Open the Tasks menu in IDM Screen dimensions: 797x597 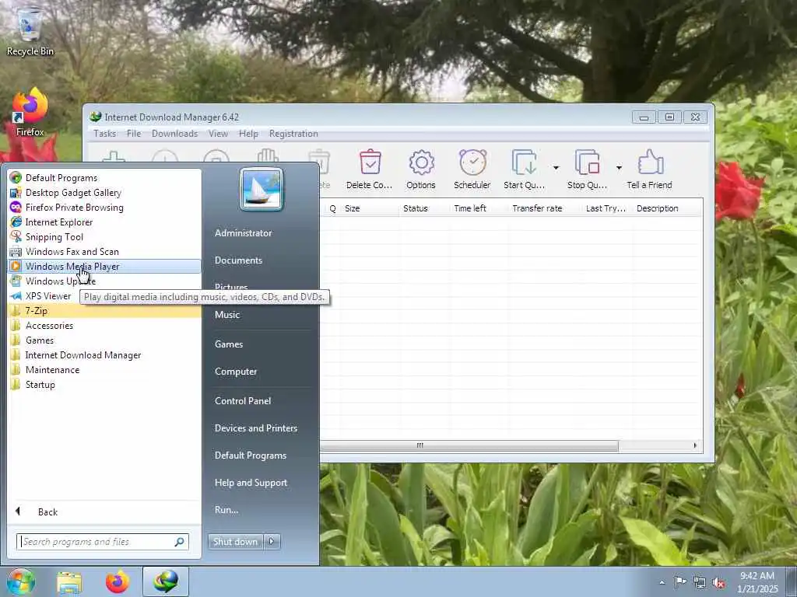[105, 134]
